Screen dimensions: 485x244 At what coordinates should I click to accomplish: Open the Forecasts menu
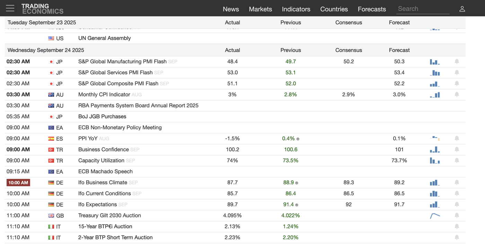point(371,9)
